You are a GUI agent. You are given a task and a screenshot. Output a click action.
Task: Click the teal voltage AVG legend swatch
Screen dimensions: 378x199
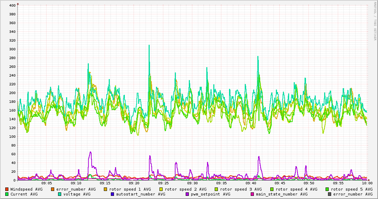(59, 194)
